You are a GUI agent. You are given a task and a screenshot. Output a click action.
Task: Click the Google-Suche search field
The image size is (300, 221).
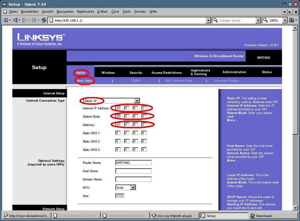click(237, 20)
